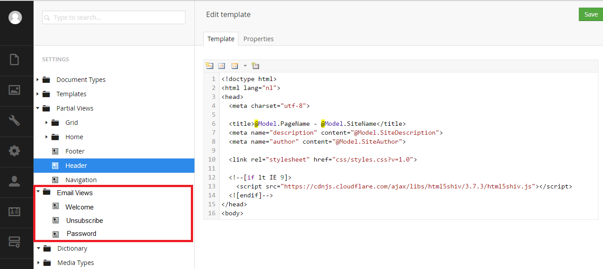
Task: Click the insert dictionary item toolbar icon
Action: [222, 66]
